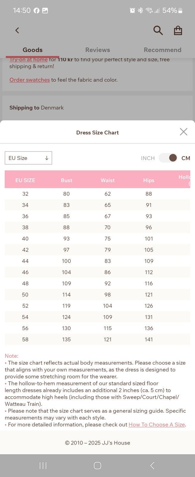Viewport: 195px width, 477px height.
Task: Tap the back arrow icon in header
Action: [x=17, y=30]
